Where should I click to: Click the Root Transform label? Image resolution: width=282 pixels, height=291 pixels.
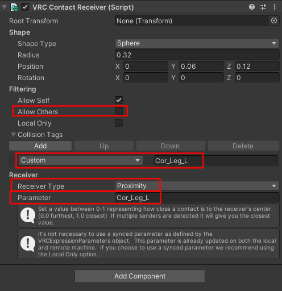[34, 21]
